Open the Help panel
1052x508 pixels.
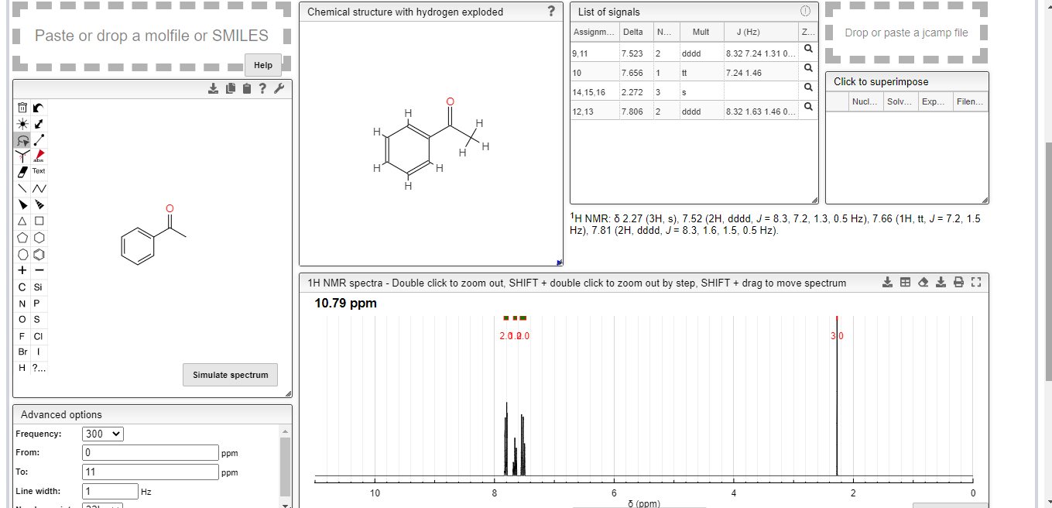tap(262, 65)
